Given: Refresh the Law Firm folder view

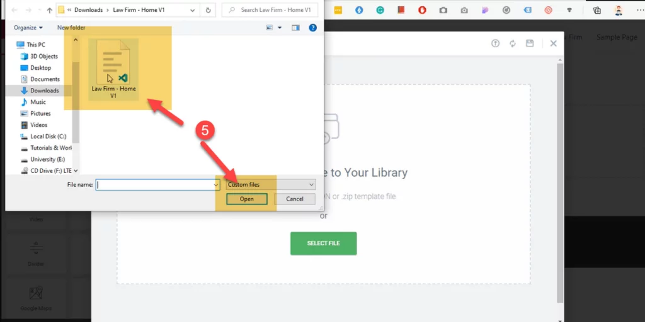Looking at the screenshot, I should point(208,10).
